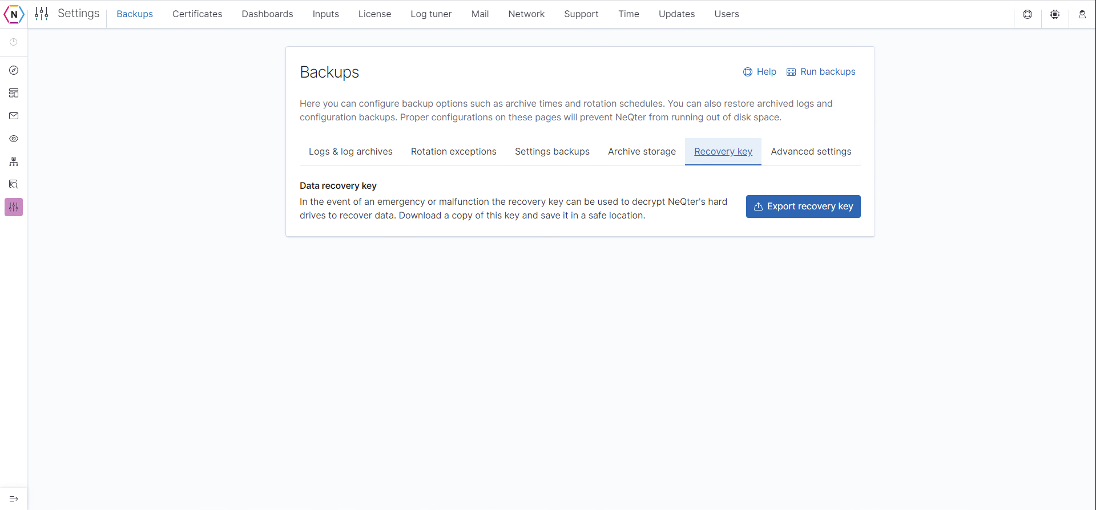This screenshot has height=510, width=1096.
Task: Open the dashboards sidebar icon
Action: (14, 93)
